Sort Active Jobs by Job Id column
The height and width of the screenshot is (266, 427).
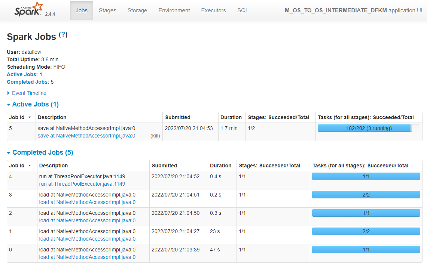pyautogui.click(x=17, y=117)
